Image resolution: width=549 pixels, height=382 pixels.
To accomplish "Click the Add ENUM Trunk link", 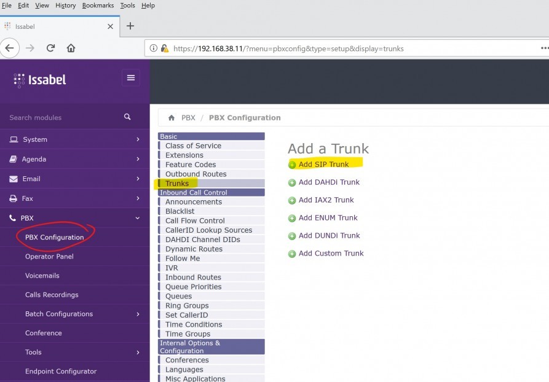I will pyautogui.click(x=328, y=217).
